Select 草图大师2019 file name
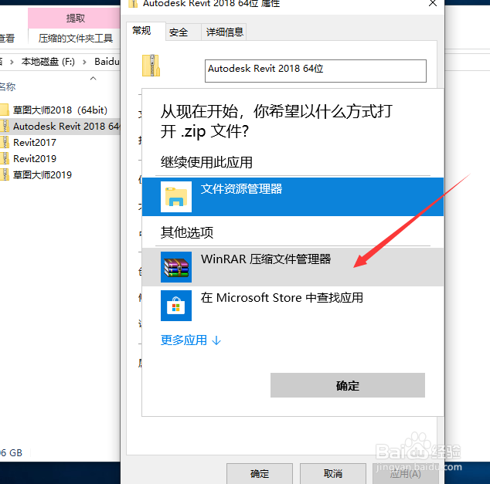 pos(43,174)
